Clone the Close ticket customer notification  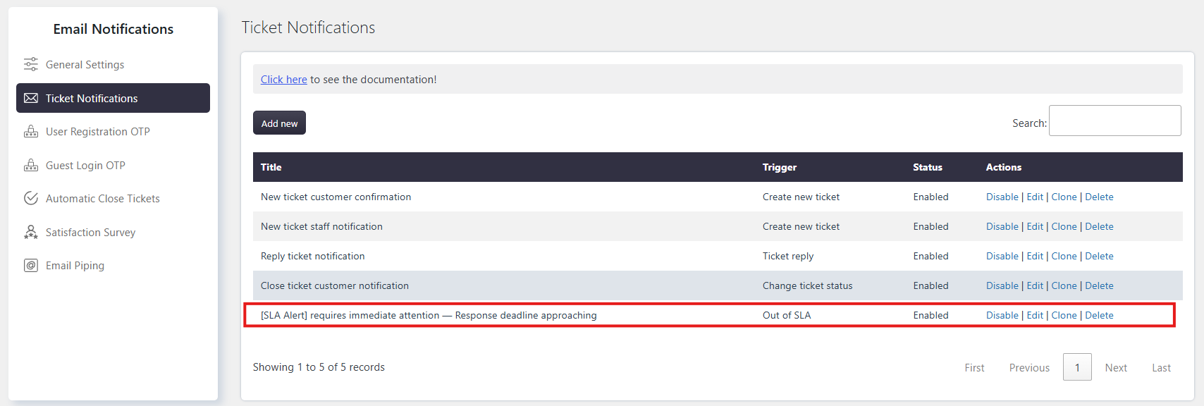click(1064, 285)
